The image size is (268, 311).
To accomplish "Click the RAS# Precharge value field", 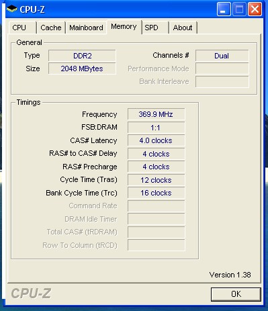I will pyautogui.click(x=156, y=167).
